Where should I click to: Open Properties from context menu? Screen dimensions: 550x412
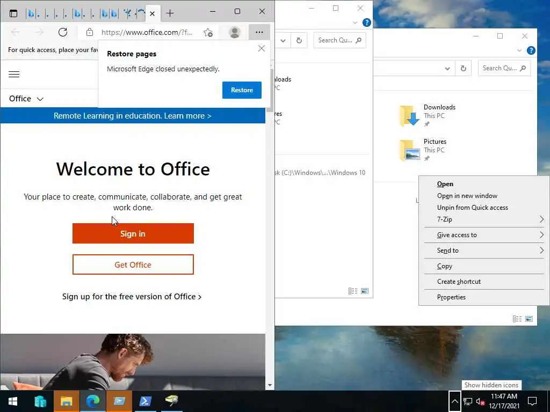(x=484, y=297)
